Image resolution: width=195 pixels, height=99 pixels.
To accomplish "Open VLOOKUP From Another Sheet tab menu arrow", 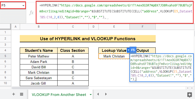I will click(x=91, y=95).
